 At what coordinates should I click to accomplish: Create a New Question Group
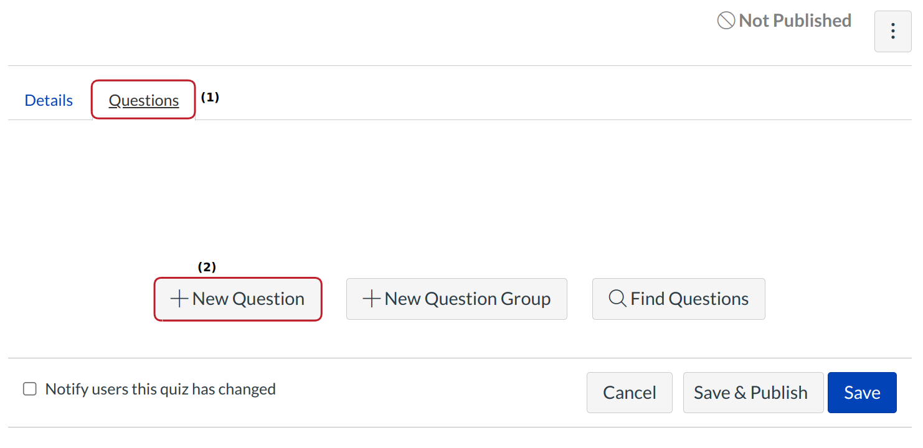(x=467, y=299)
